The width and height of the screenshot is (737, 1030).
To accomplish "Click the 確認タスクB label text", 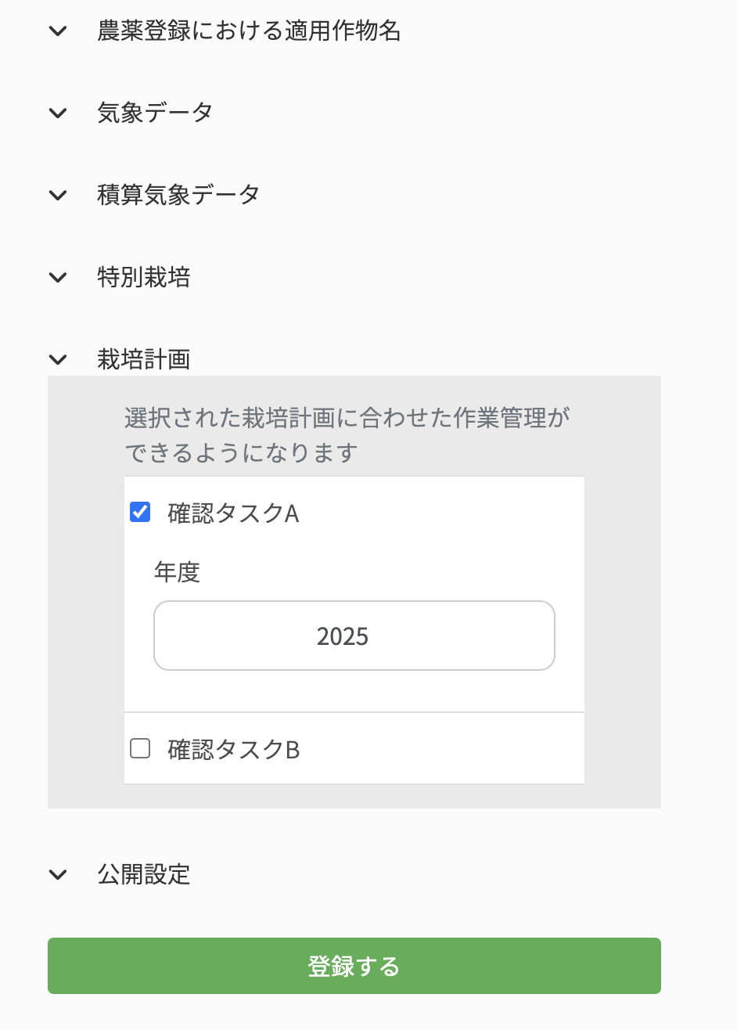I will [x=233, y=750].
